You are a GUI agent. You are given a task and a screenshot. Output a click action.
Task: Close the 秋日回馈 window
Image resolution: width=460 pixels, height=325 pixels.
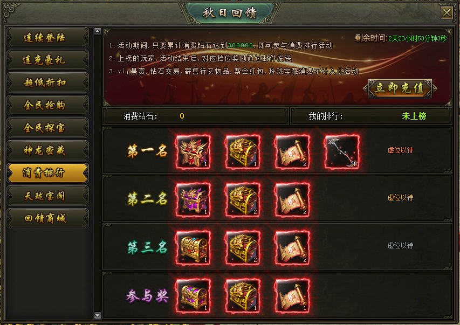tap(447, 12)
